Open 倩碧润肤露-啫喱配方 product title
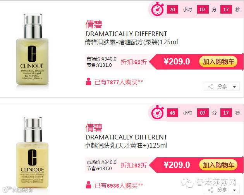The width and height of the screenshot is (244, 195). pos(131,42)
